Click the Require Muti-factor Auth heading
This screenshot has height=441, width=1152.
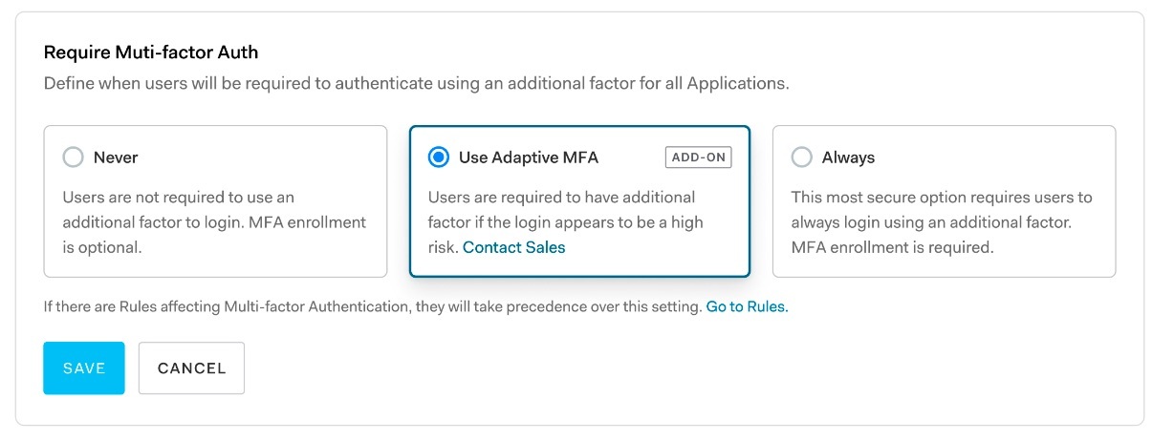pos(151,52)
